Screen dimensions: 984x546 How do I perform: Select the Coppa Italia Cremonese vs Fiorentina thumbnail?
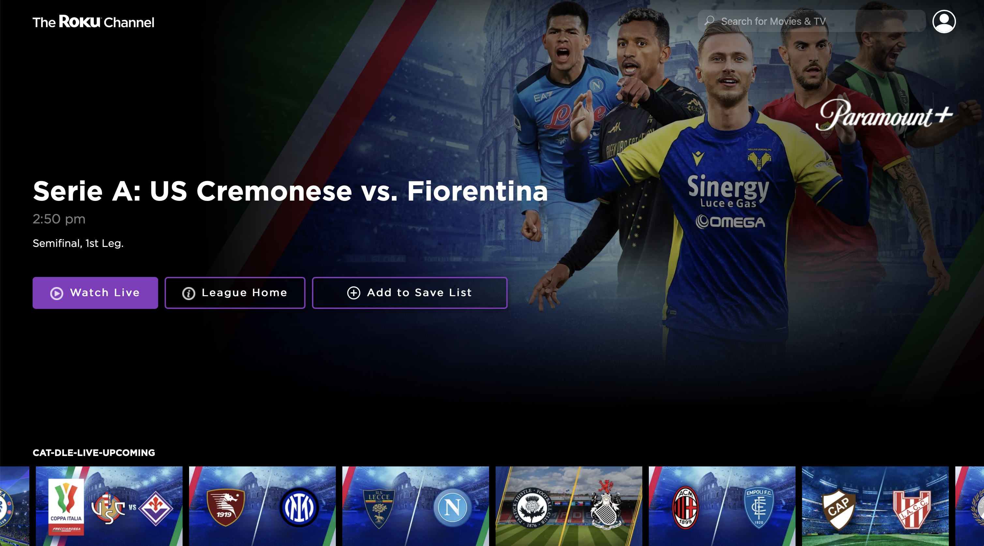(x=109, y=506)
